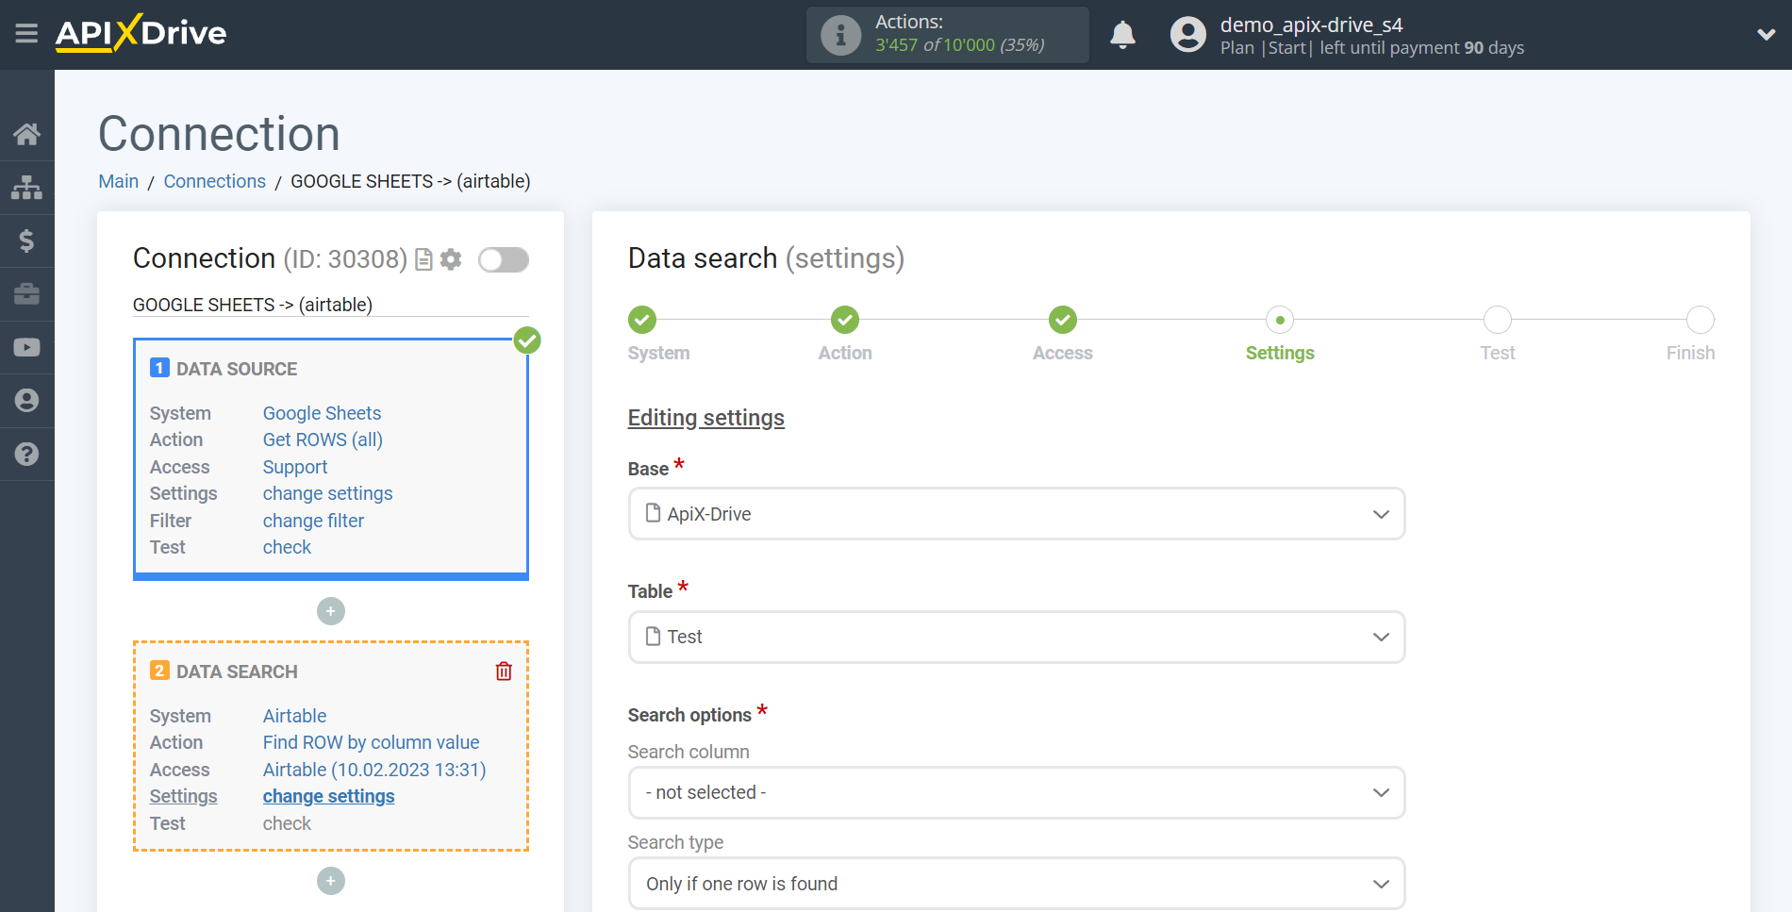The image size is (1792, 912).
Task: Toggle the connection on/off switch
Action: (504, 259)
